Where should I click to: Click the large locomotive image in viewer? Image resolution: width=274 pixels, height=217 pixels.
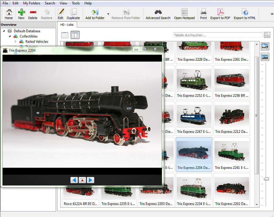tap(82, 115)
